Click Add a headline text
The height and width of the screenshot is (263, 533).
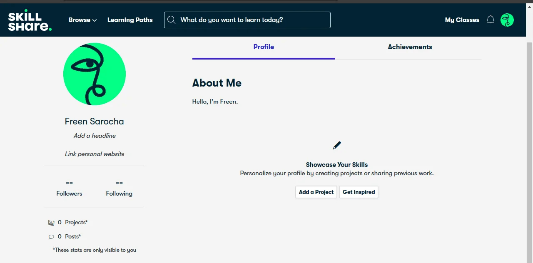click(95, 136)
